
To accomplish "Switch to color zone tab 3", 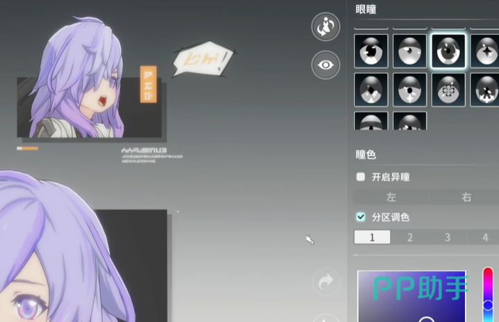I will point(447,238).
